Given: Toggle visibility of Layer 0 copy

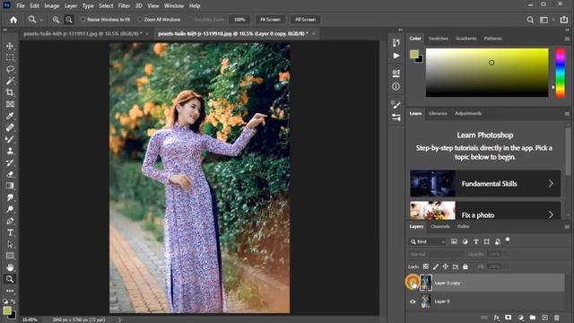Looking at the screenshot, I should click(413, 283).
